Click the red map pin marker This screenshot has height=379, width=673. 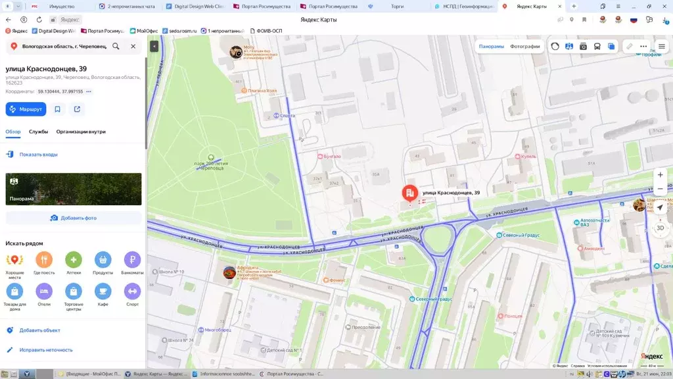pos(410,193)
